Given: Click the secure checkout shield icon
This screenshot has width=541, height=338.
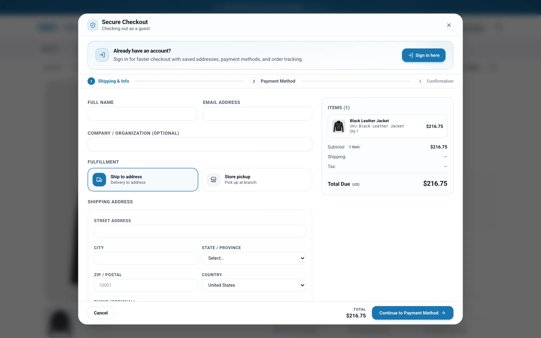Looking at the screenshot, I should click(x=93, y=25).
